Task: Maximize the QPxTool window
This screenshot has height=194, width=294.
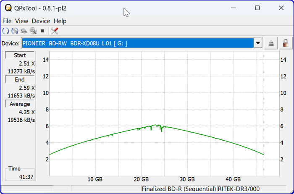Action: [x=257, y=8]
